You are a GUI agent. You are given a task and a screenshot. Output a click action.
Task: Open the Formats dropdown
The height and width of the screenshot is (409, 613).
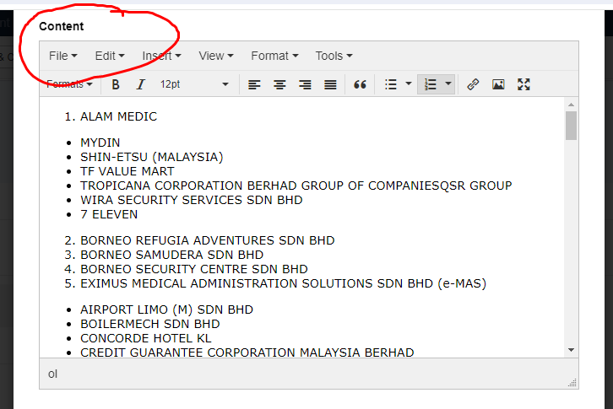pos(69,84)
